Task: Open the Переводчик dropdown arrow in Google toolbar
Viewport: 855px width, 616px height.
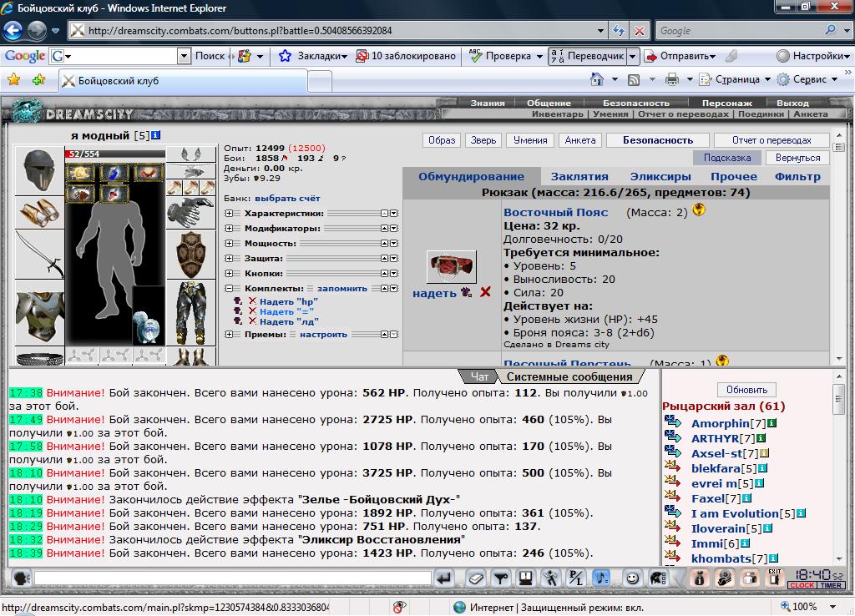Action: [633, 56]
